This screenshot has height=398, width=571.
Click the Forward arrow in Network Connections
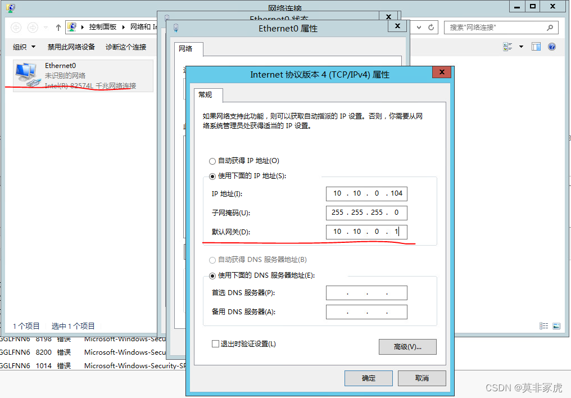(33, 28)
